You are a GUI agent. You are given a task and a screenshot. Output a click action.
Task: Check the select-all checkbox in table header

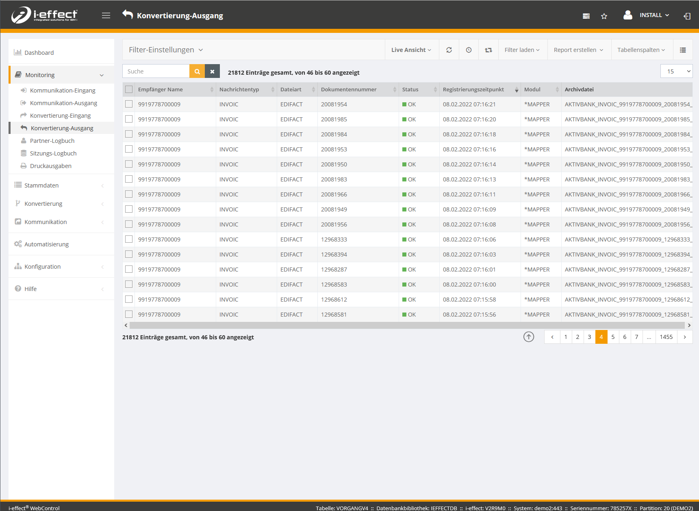click(129, 89)
